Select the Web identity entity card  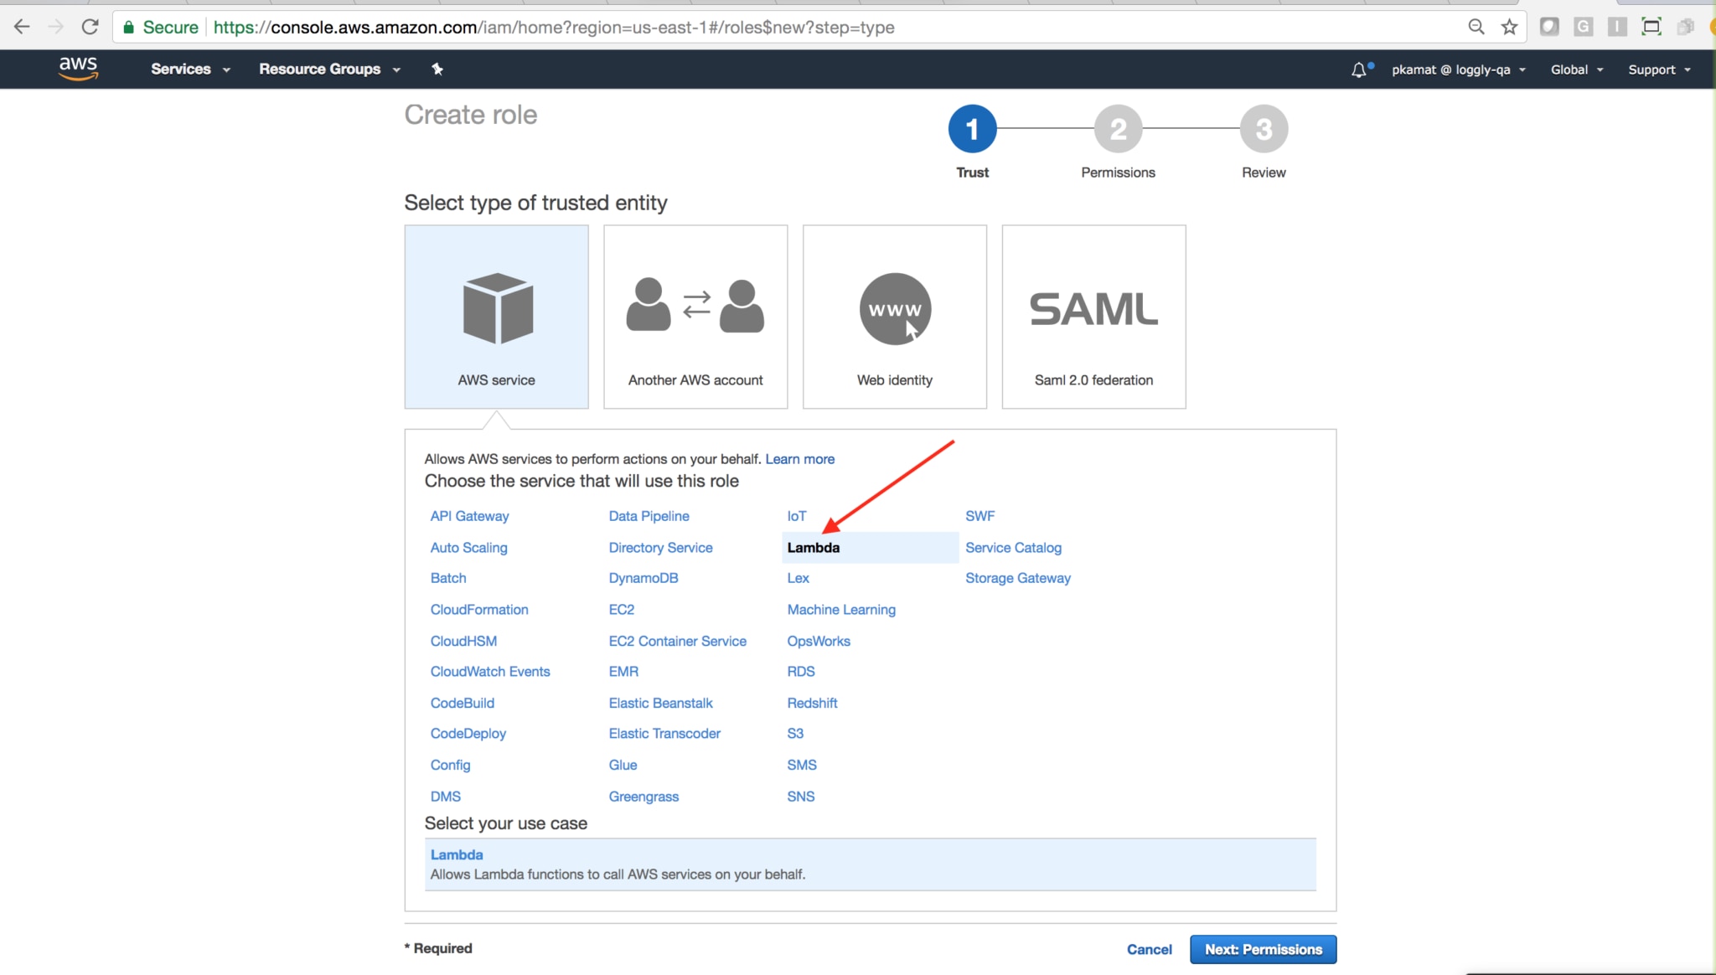tap(894, 317)
